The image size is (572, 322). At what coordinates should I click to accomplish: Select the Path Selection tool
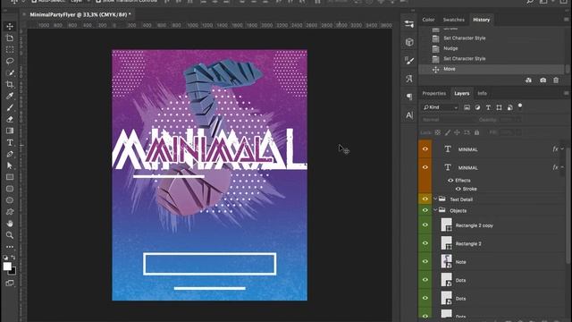pos(10,165)
